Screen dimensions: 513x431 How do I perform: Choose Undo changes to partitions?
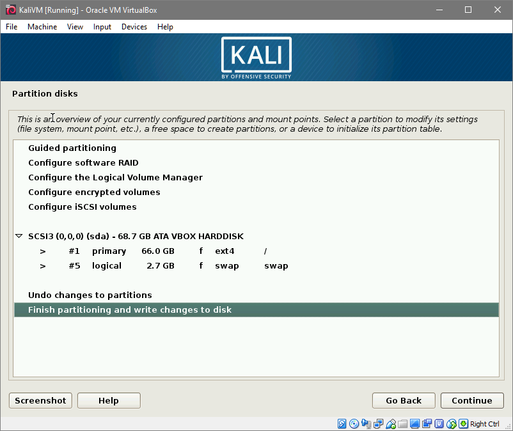pyautogui.click(x=90, y=295)
